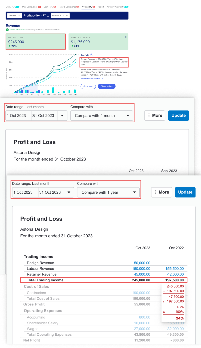Click the chevron next to How is this calculated
201x348 pixels.
tap(102, 79)
